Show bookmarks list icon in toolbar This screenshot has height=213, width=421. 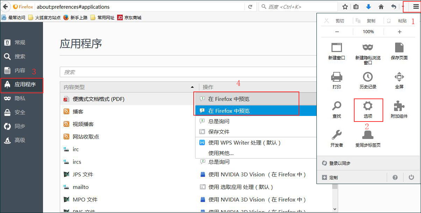[356, 7]
